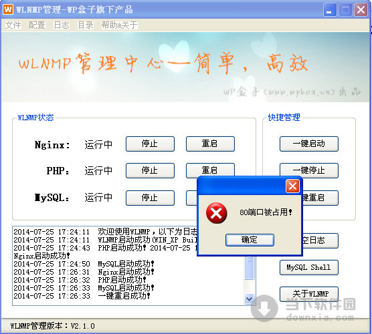Click the MySQL: label
Screen dimensions: 372x334
tap(52, 198)
